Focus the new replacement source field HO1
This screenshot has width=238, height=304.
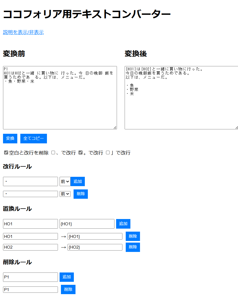click(30, 224)
